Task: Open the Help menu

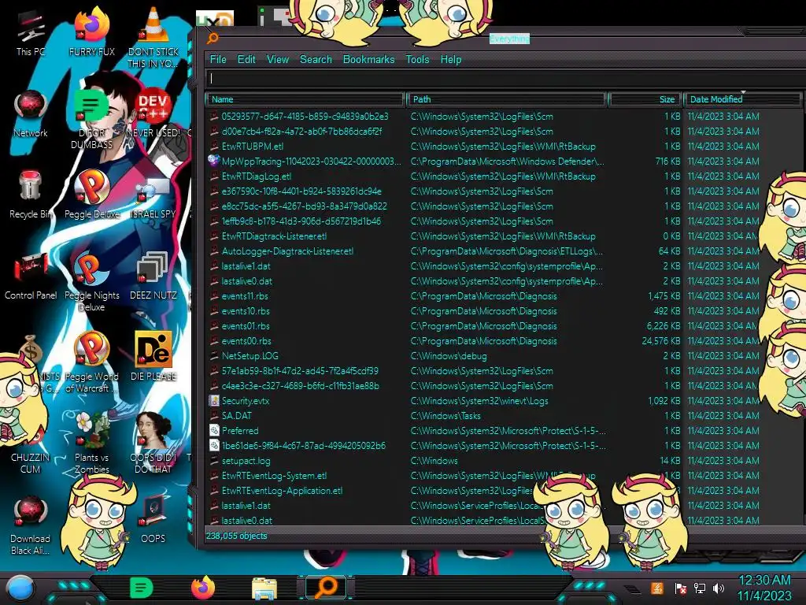Action: [451, 59]
